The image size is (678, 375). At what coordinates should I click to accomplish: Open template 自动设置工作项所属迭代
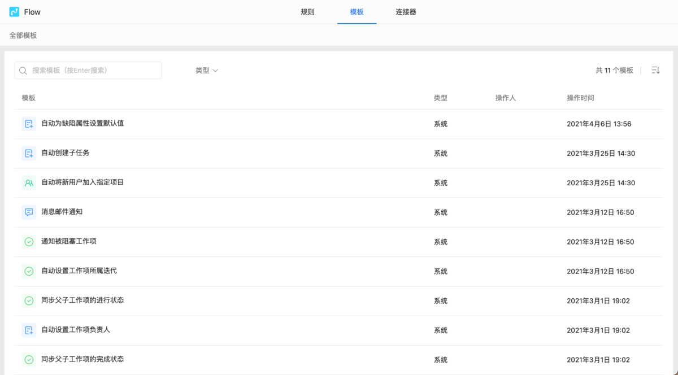pos(79,271)
